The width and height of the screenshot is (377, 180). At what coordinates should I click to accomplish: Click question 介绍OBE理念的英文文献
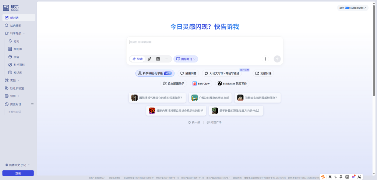(210, 98)
